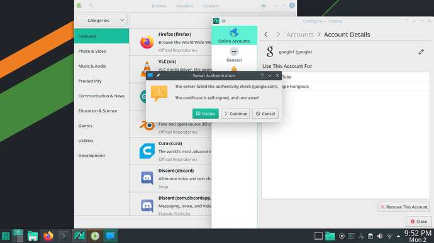Click the Google account logo
This screenshot has width=434, height=243.
click(x=270, y=51)
